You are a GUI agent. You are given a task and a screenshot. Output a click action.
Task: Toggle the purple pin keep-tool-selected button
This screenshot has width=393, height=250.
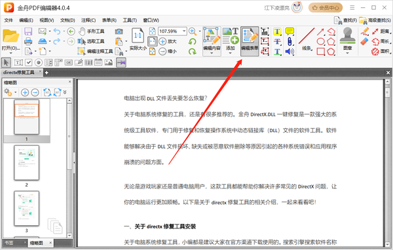[x=121, y=62]
